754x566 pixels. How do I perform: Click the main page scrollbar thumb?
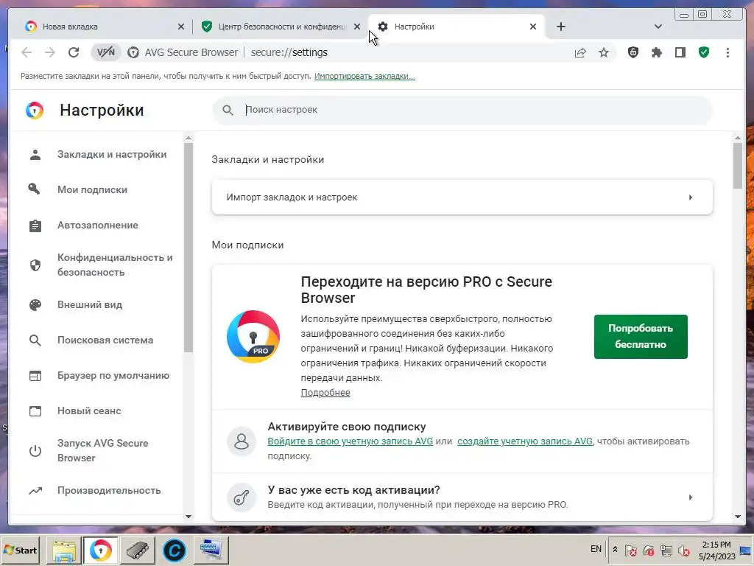click(738, 166)
